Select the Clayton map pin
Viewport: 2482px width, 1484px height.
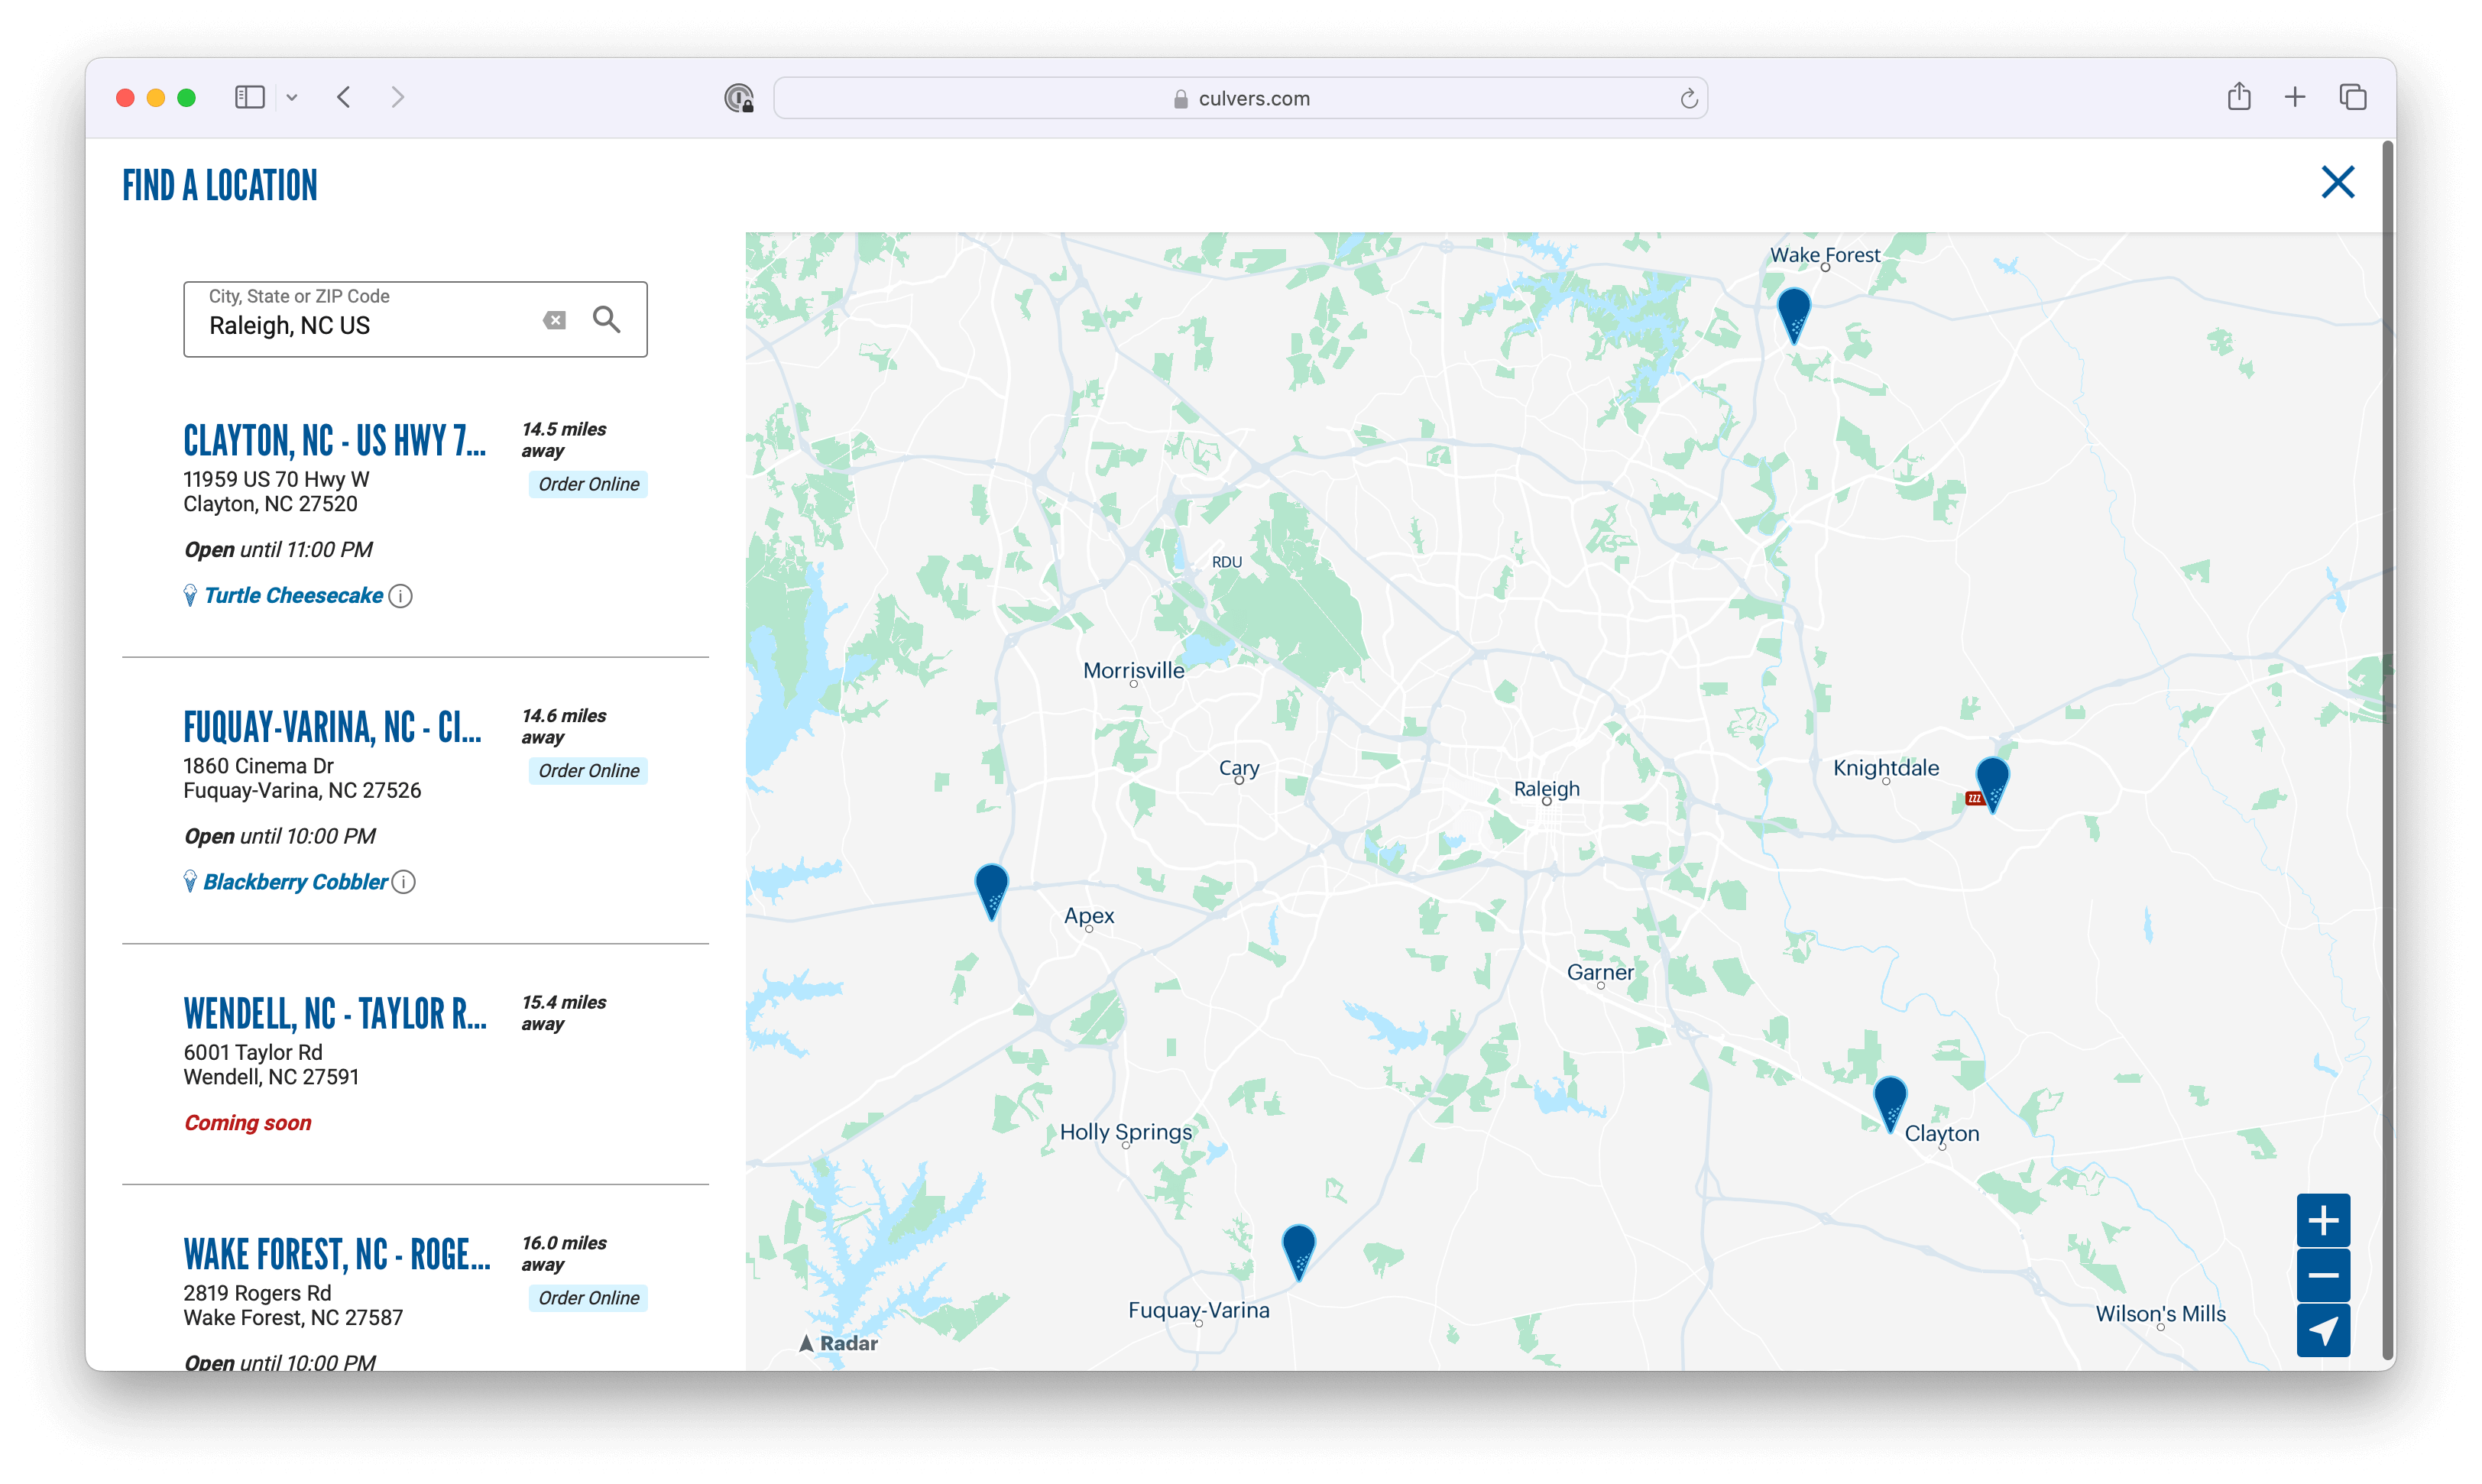click(1888, 1104)
